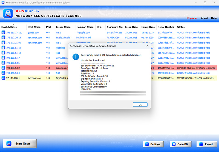The width and height of the screenshot is (219, 152).
Task: Sort by Issuer Name column
Action: click(65, 27)
